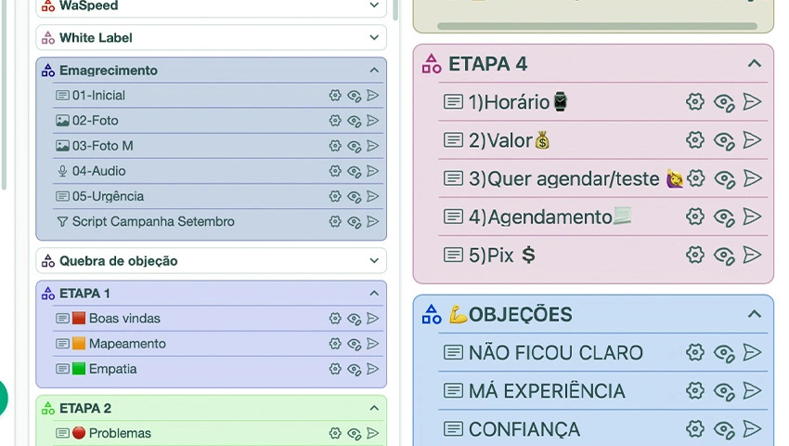The height and width of the screenshot is (446, 789).
Task: Preview the 03-Foto M message
Action: (x=354, y=146)
